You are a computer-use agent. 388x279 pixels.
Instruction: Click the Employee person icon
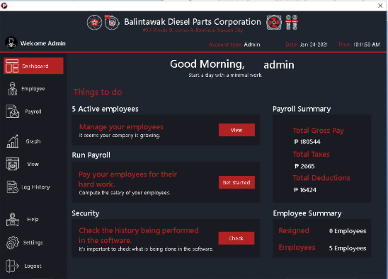click(12, 88)
